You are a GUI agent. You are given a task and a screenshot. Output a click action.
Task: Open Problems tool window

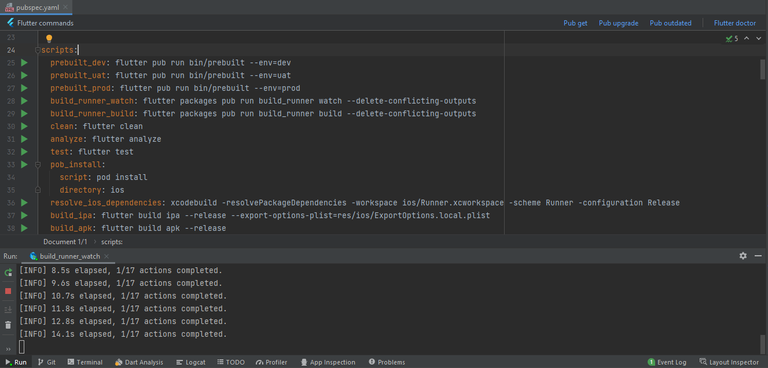(387, 362)
